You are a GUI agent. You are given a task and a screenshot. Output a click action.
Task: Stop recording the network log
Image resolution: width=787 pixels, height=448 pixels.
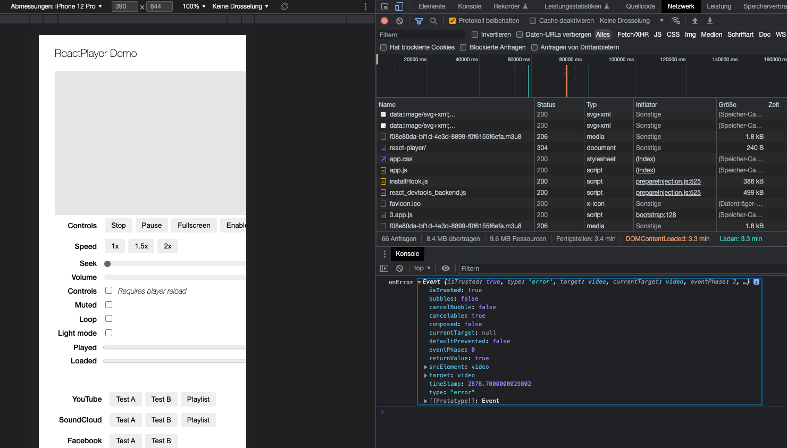(x=384, y=20)
